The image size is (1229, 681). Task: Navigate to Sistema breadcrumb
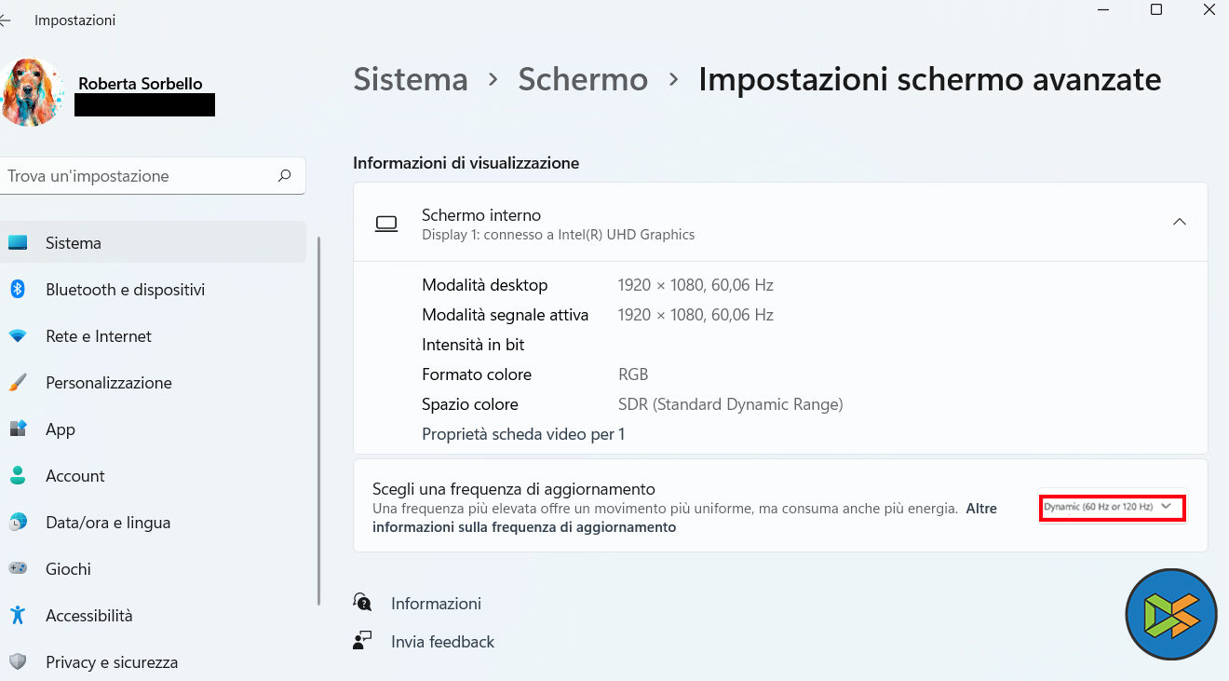click(x=411, y=79)
